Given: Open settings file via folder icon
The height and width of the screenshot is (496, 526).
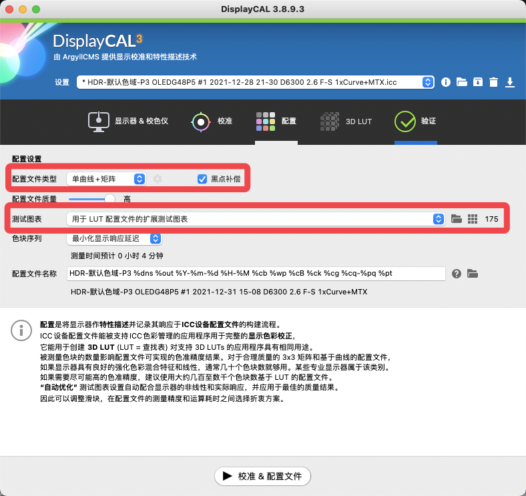Looking at the screenshot, I should click(462, 82).
